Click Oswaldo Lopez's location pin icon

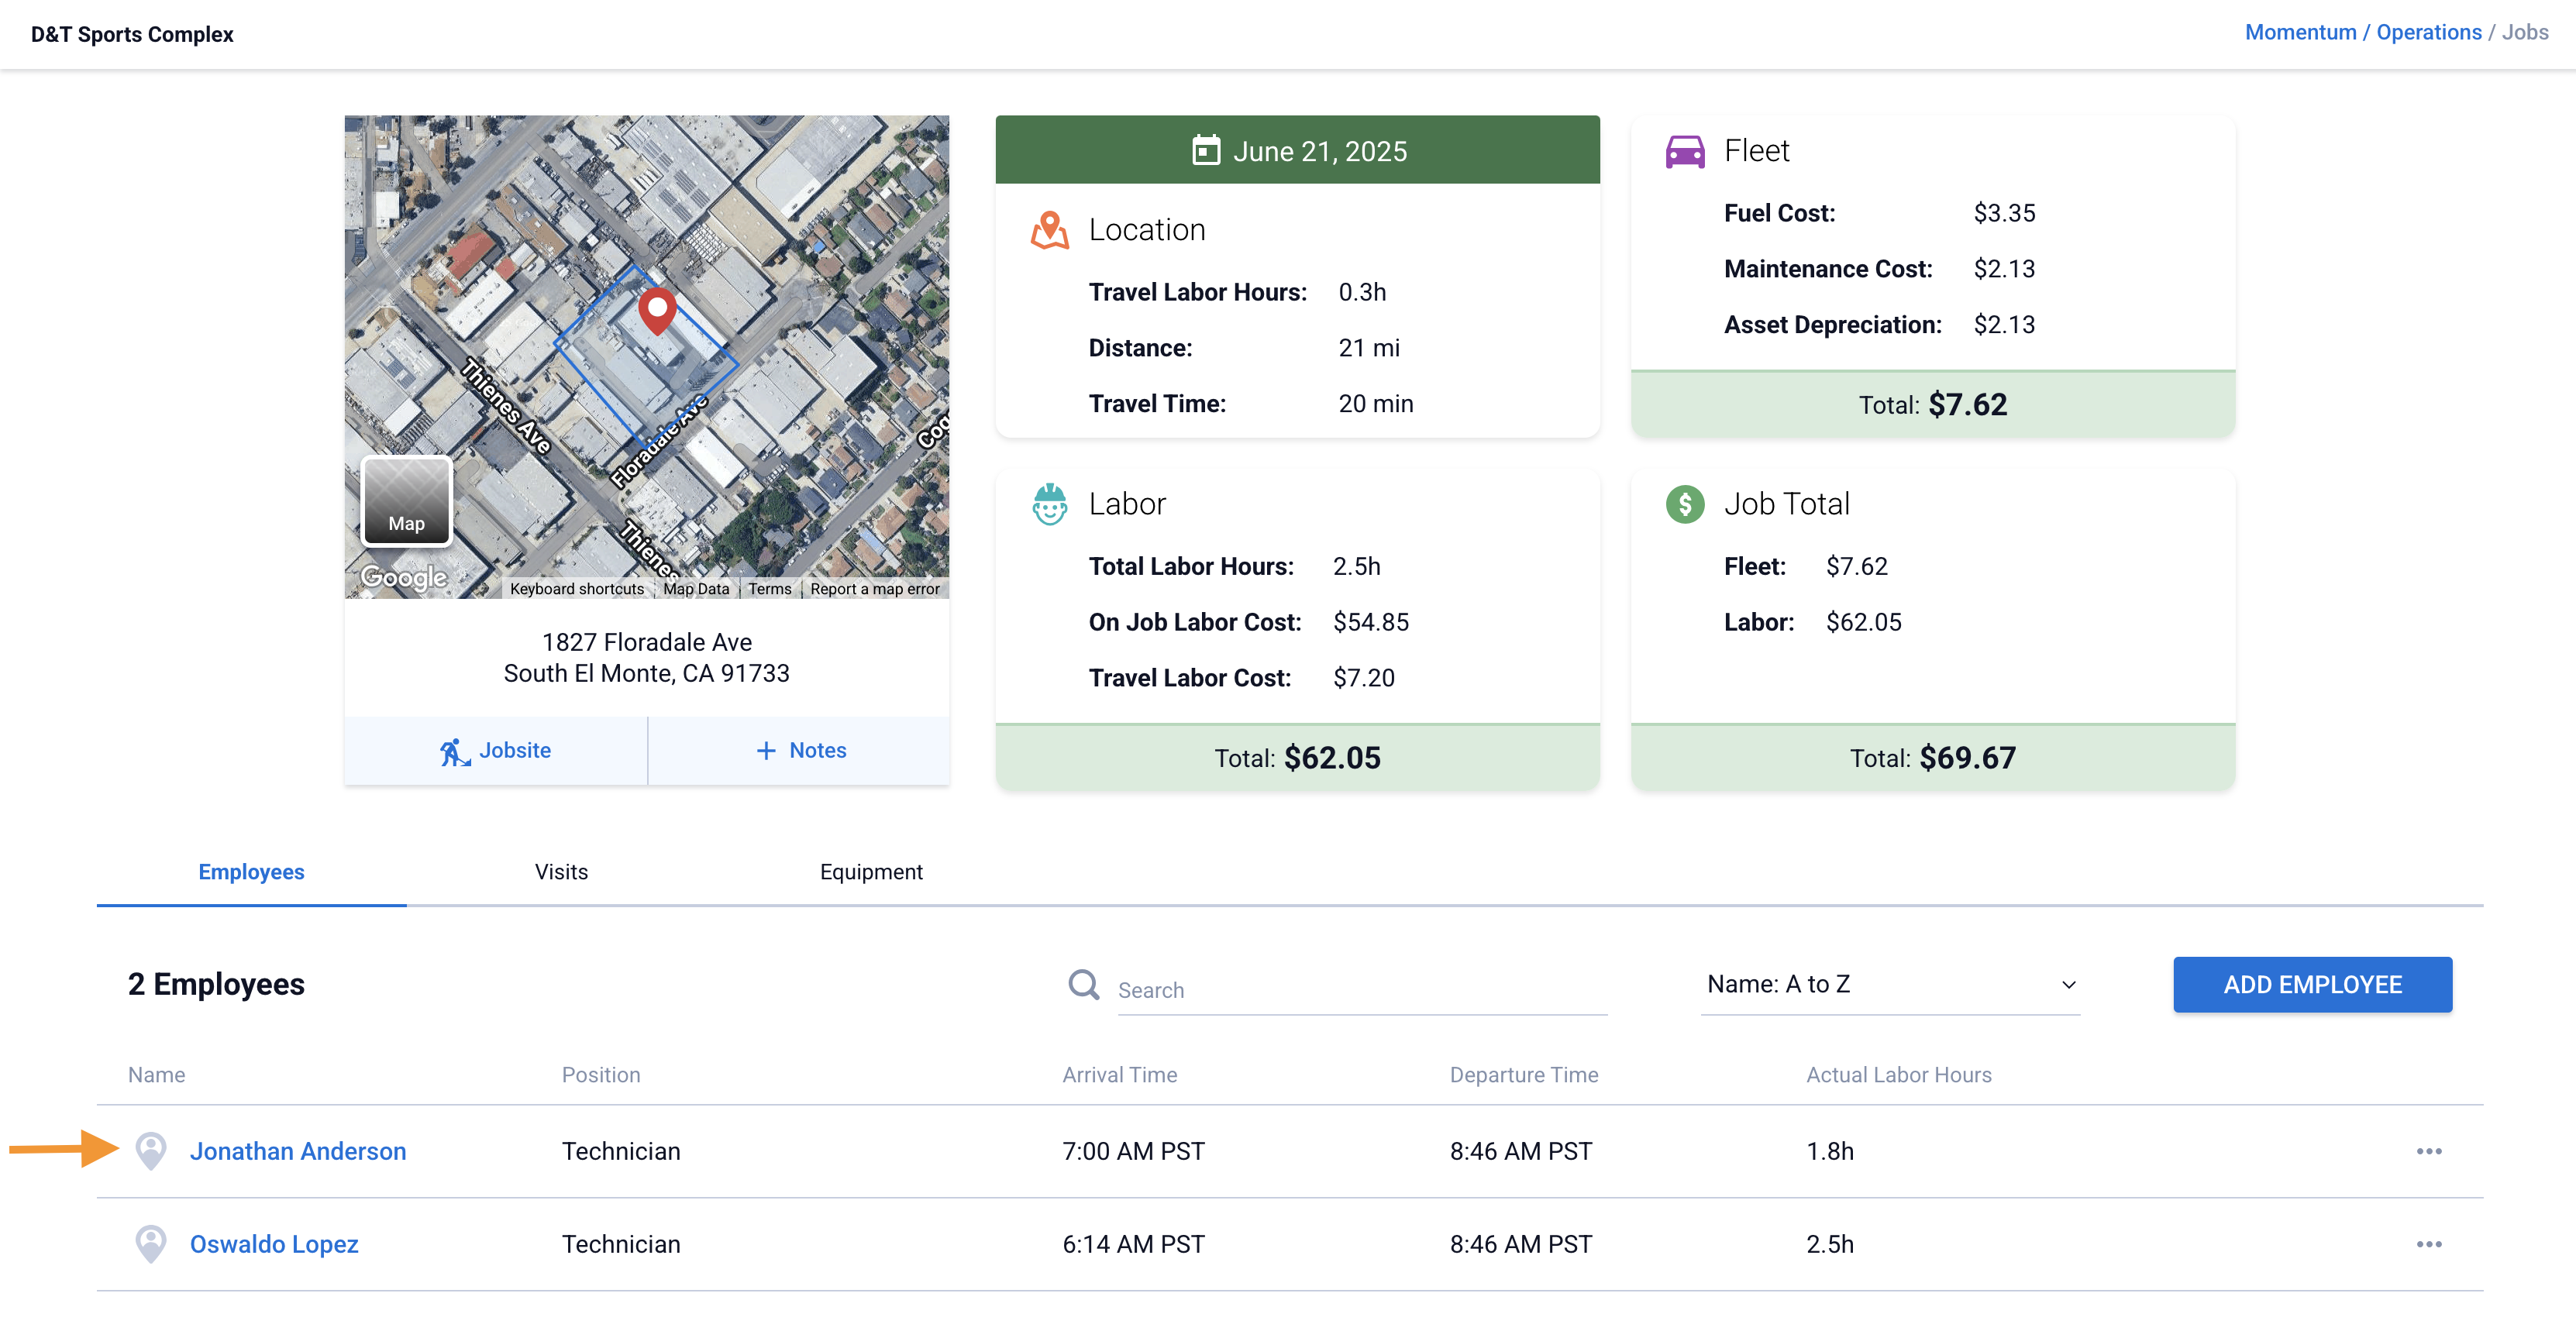[x=151, y=1244]
